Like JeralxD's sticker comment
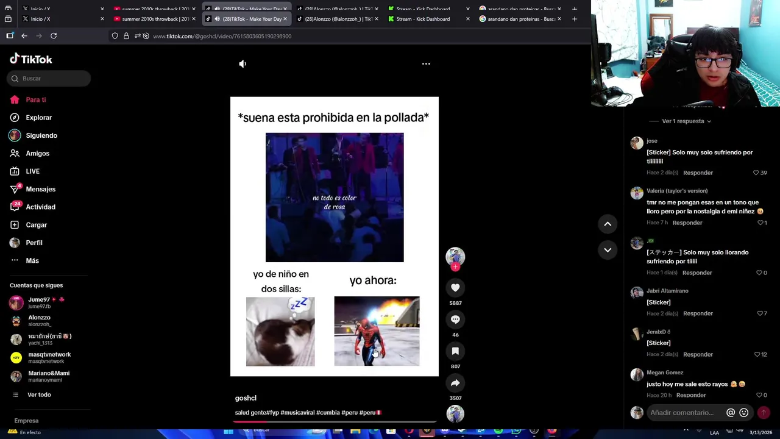This screenshot has height=439, width=780. coord(759,354)
